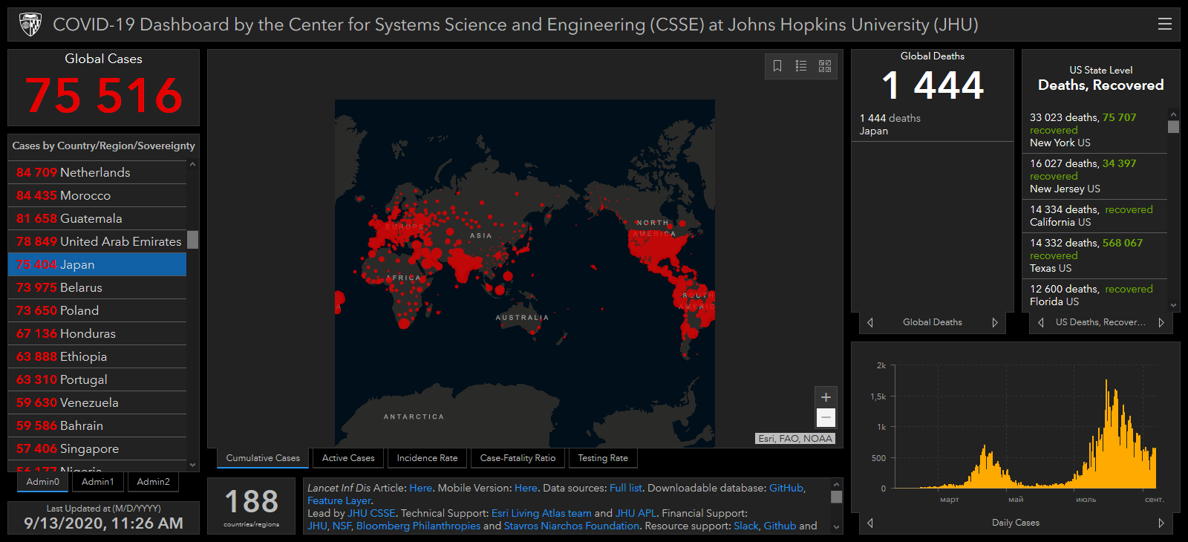Screen dimensions: 1188x542
Task: Click the 1 444 deaths Japan entry
Action: click(x=933, y=125)
